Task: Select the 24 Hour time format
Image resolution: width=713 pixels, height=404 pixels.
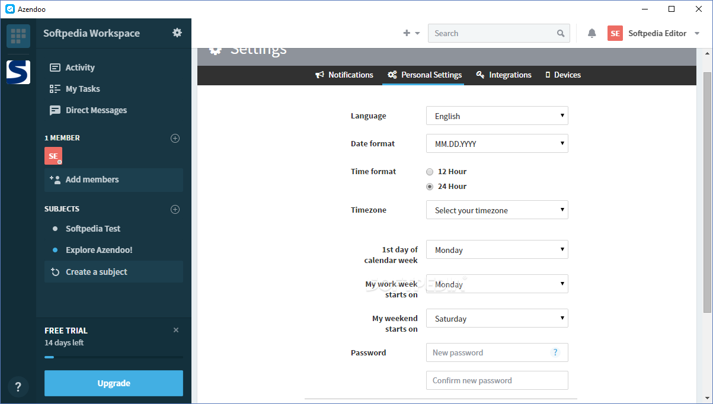Action: 430,187
